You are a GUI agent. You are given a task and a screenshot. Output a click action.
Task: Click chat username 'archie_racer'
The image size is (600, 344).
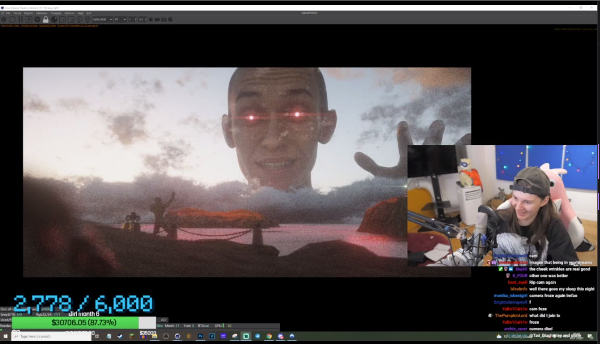click(516, 329)
